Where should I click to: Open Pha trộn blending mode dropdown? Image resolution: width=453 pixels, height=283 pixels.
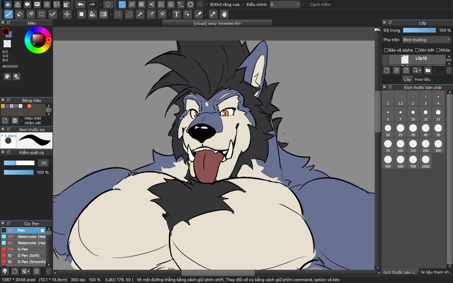point(427,40)
